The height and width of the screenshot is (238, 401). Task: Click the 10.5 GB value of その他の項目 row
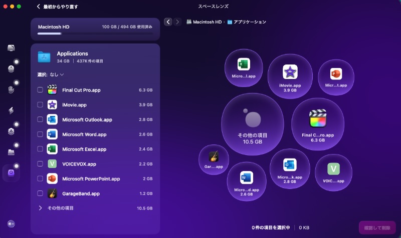tap(145, 208)
